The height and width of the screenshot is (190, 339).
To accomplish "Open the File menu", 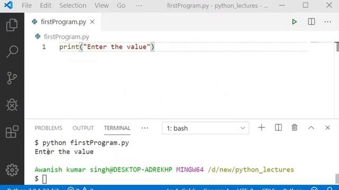I will click(26, 5).
